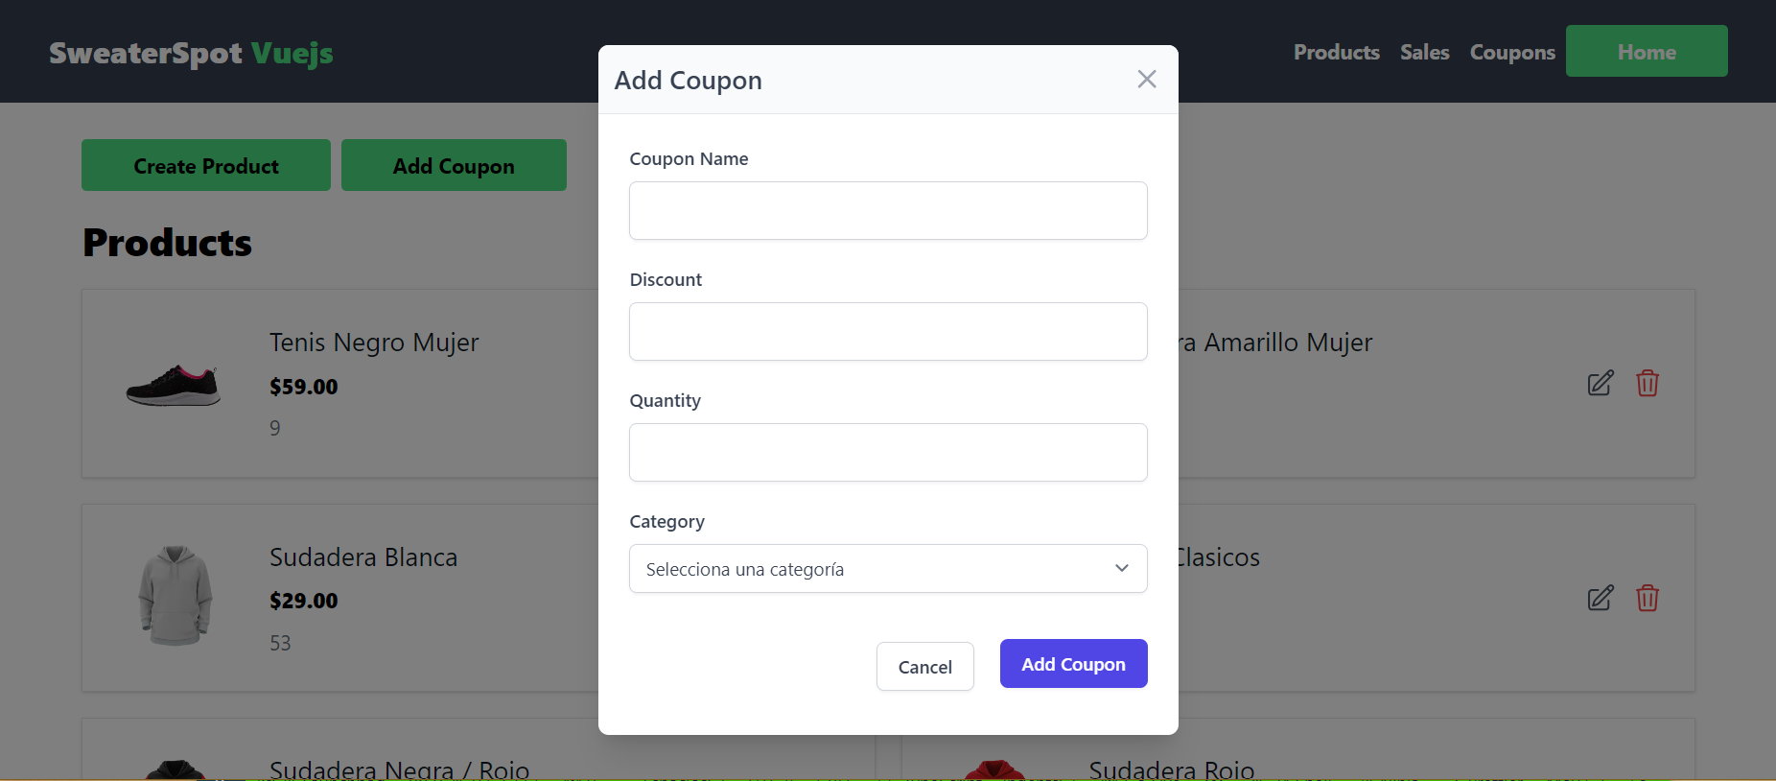Edit the Amarillo Mujer product with pencil icon
The width and height of the screenshot is (1776, 781).
point(1601,384)
